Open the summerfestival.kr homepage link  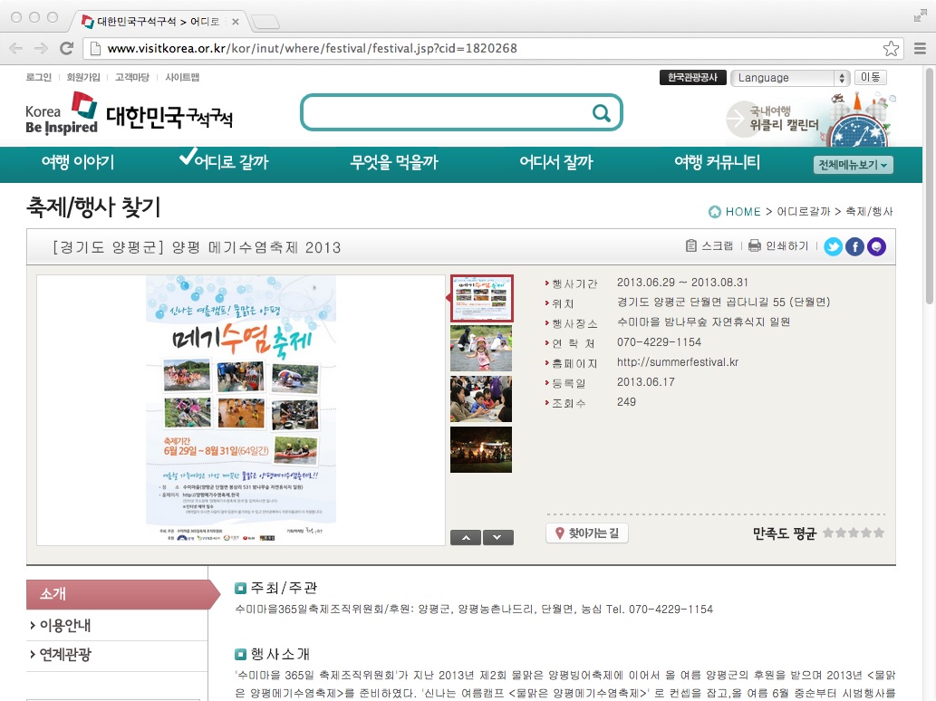point(678,362)
